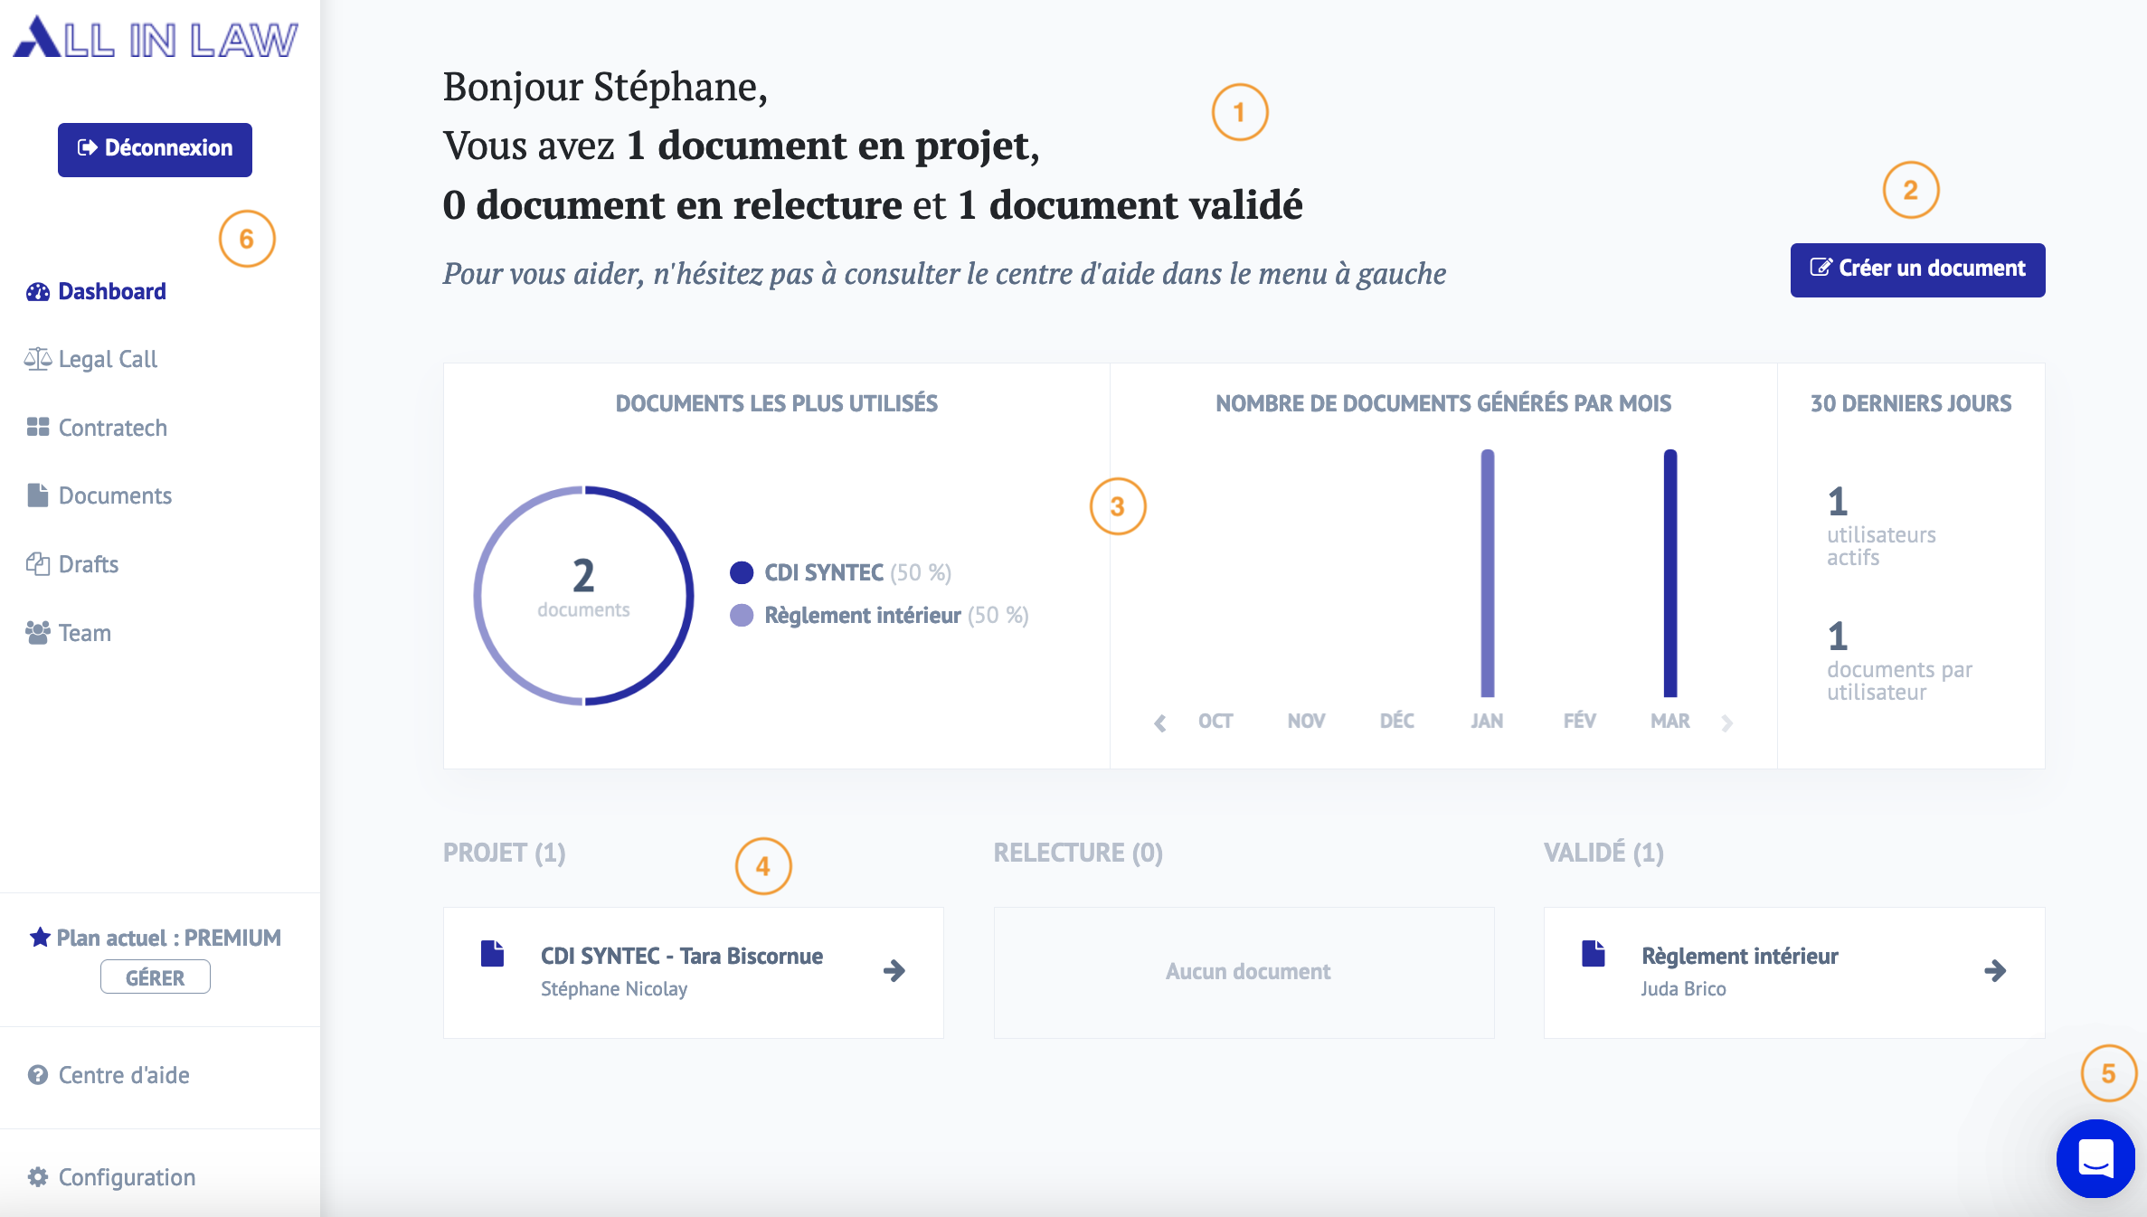Image resolution: width=2147 pixels, height=1217 pixels.
Task: Click the Contratech grid icon
Action: point(38,427)
